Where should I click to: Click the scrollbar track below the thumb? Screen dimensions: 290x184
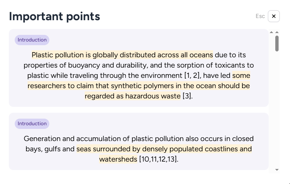(277, 110)
